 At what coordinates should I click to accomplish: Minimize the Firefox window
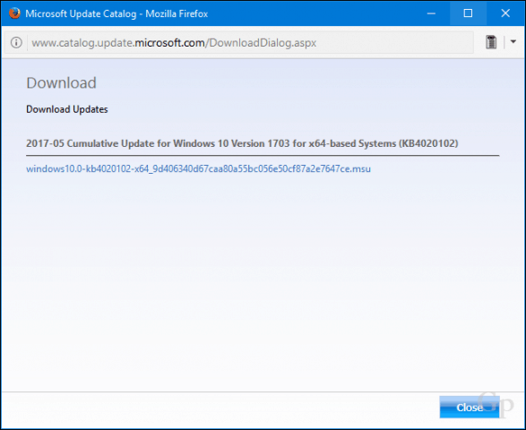click(x=431, y=13)
